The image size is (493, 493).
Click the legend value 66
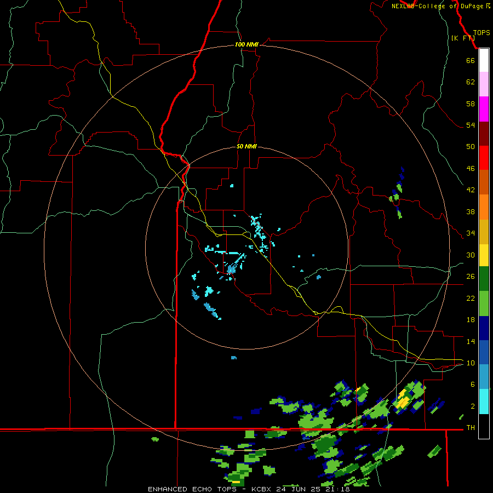pos(471,60)
